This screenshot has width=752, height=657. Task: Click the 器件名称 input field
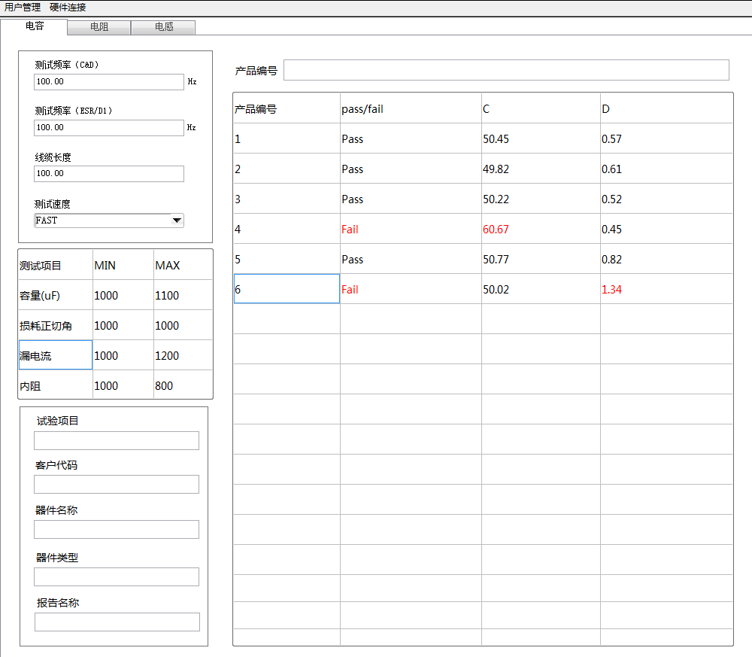pyautogui.click(x=117, y=530)
